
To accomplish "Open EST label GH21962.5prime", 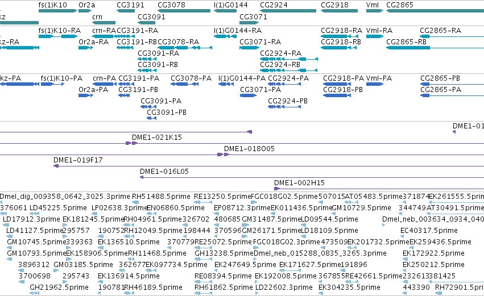I will click(59, 287).
